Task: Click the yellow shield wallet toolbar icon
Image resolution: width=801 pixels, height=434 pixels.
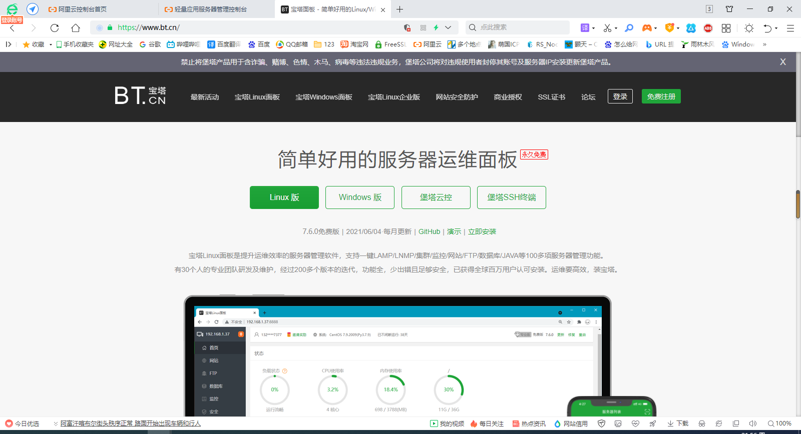Action: coord(669,28)
